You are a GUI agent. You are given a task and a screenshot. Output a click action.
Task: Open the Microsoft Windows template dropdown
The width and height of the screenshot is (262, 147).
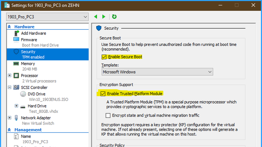coord(157,72)
